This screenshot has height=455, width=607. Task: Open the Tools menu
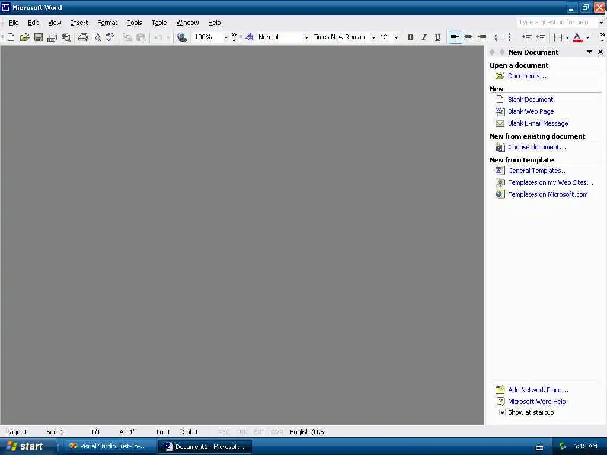tap(135, 23)
